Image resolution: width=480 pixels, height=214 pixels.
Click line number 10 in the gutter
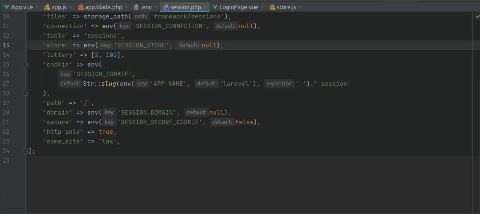point(6,16)
